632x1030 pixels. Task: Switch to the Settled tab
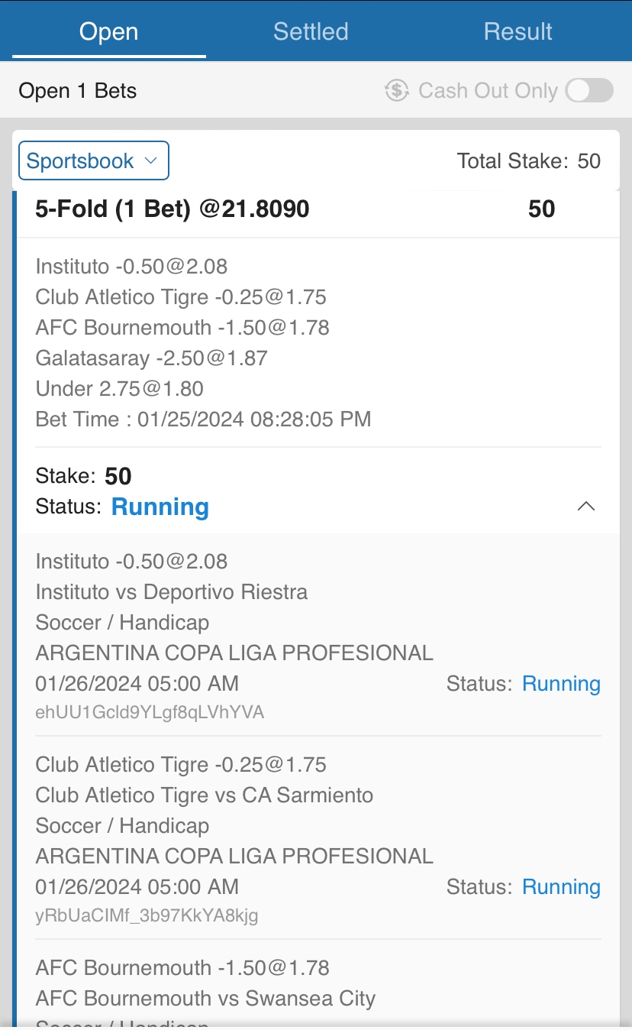click(x=311, y=31)
